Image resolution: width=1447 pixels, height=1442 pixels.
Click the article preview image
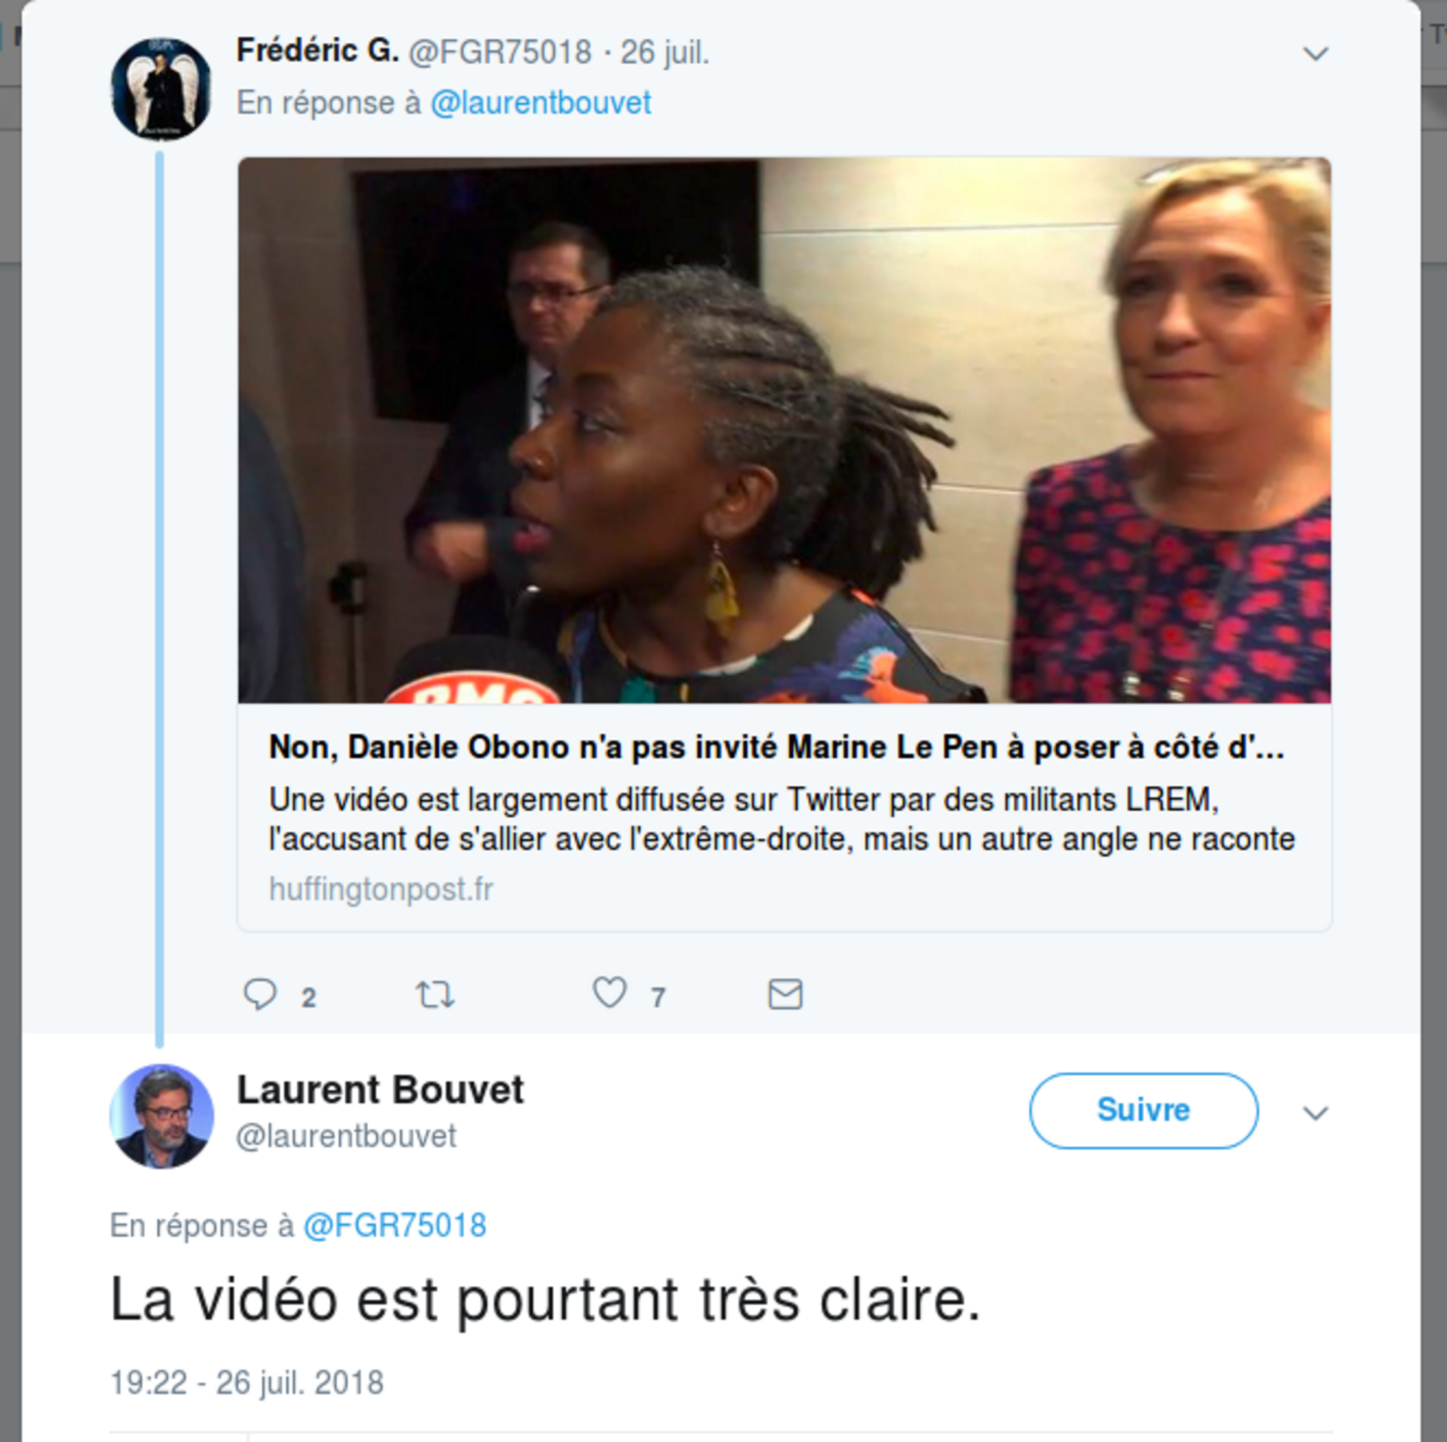784,431
